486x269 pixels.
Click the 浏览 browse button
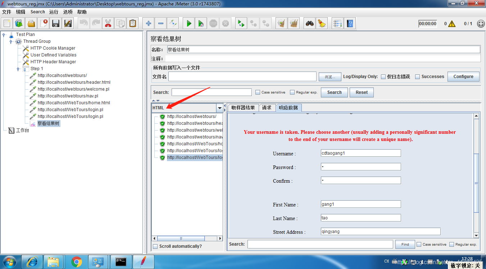click(x=330, y=77)
